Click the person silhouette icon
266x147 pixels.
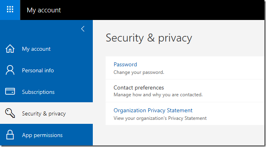tap(10, 70)
